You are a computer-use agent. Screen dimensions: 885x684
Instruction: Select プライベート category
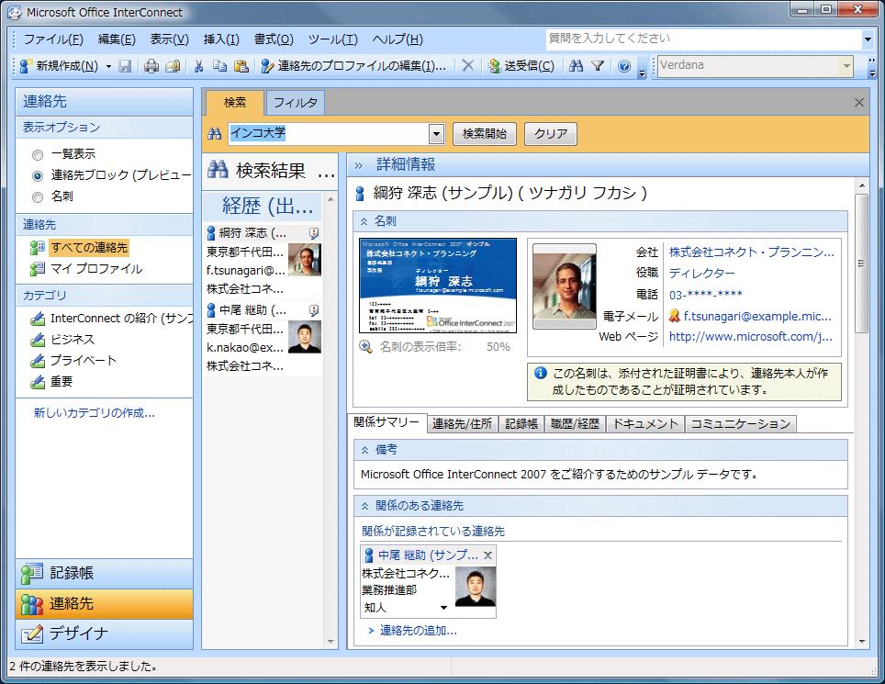tap(83, 360)
